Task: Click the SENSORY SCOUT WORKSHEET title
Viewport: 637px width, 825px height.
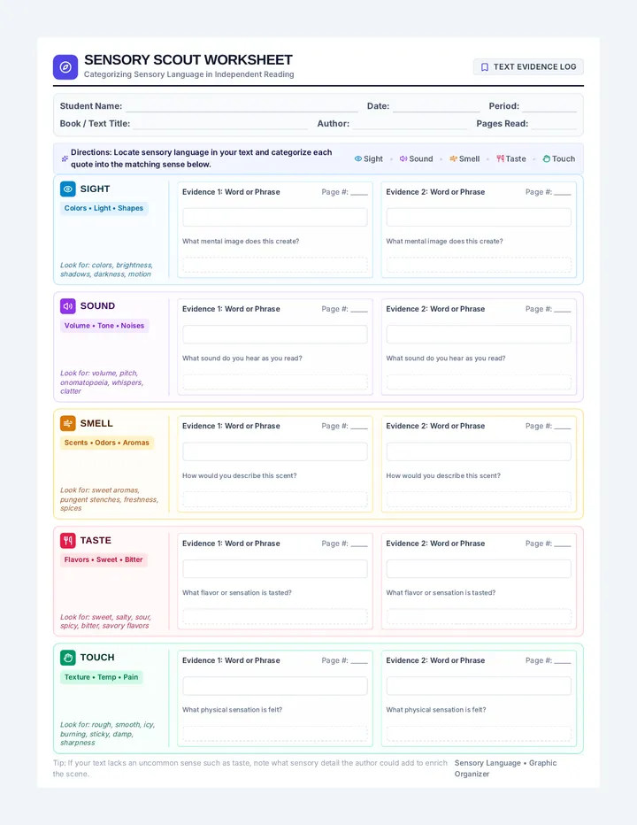Action: [x=188, y=60]
